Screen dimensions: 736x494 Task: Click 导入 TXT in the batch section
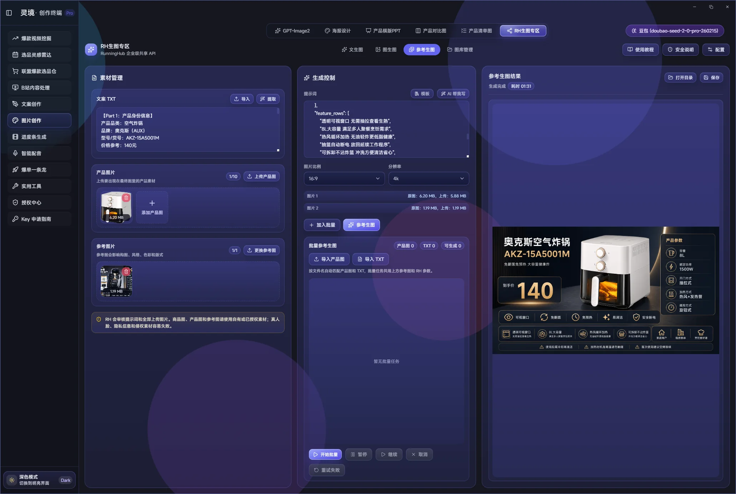[371, 259]
